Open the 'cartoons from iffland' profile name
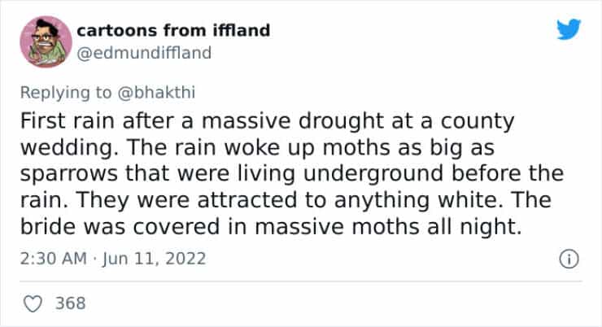The width and height of the screenshot is (602, 327). pyautogui.click(x=173, y=31)
